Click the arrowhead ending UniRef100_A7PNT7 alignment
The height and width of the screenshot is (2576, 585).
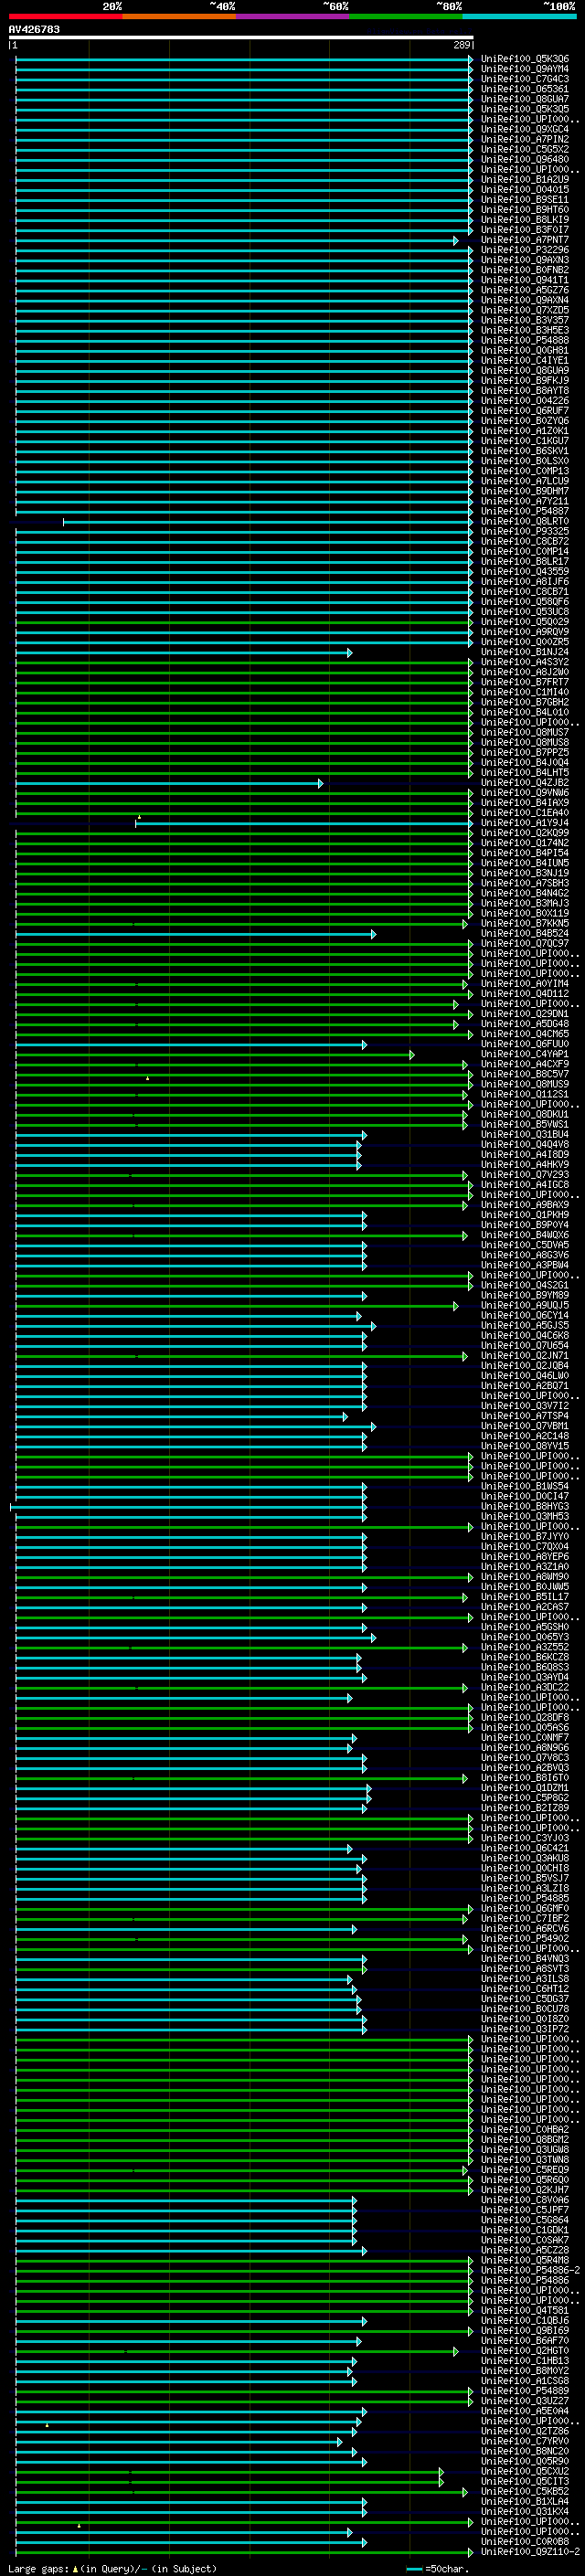tap(456, 240)
